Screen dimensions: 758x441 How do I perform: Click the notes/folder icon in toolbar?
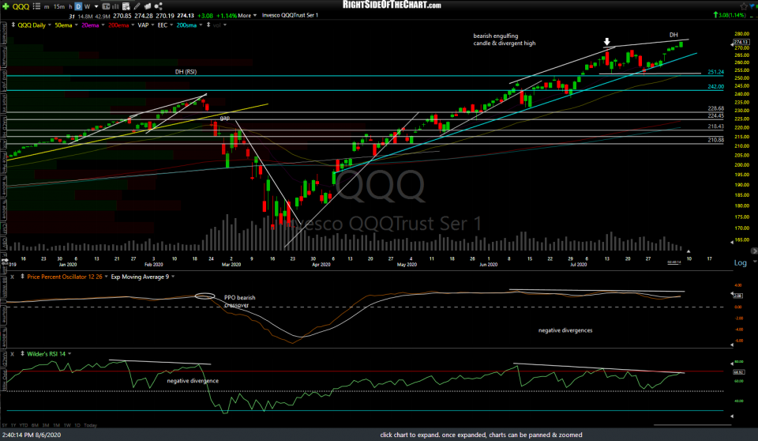[148, 6]
